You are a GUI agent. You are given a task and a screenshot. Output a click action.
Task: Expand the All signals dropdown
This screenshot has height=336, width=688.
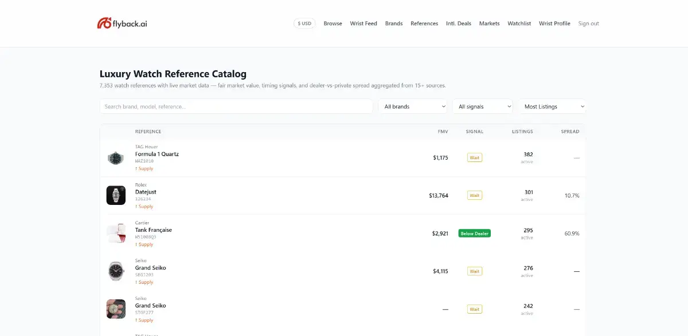[x=483, y=106]
